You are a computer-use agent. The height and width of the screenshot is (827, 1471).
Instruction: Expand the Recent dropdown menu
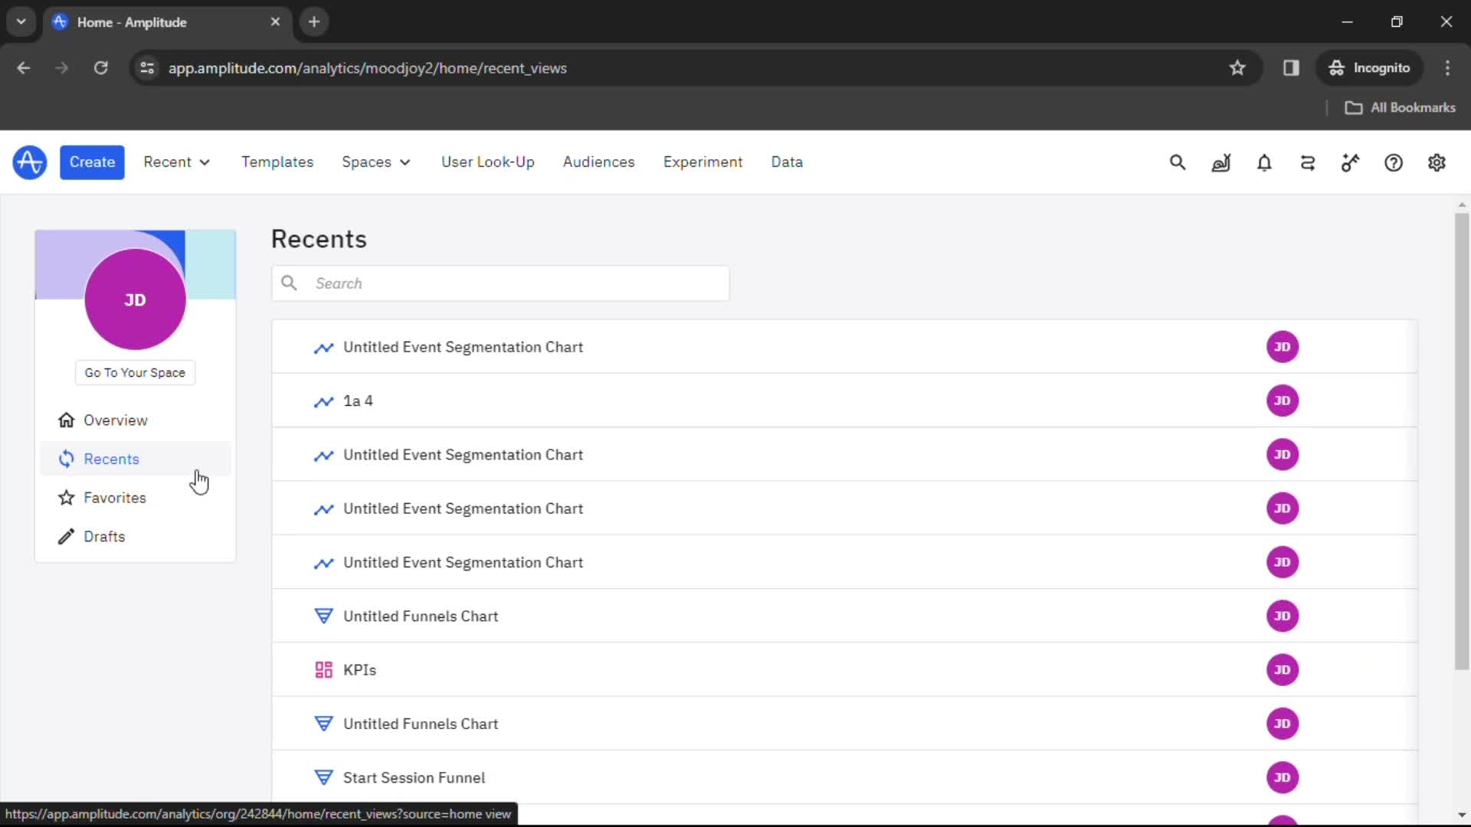coord(177,162)
